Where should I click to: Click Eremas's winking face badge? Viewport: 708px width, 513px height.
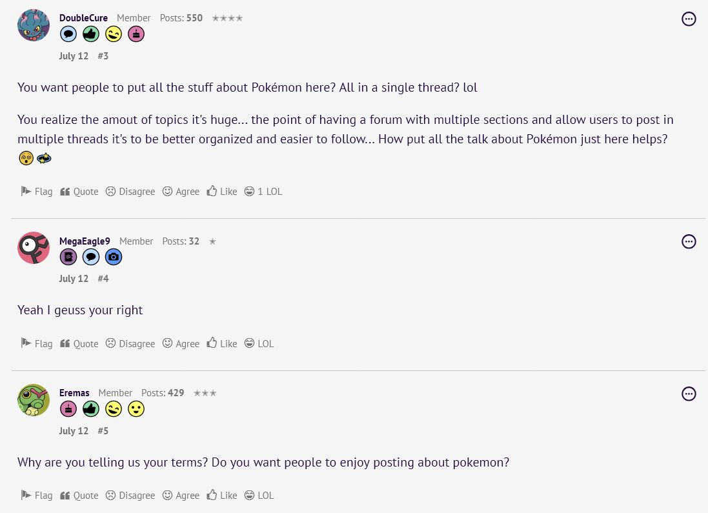point(114,408)
